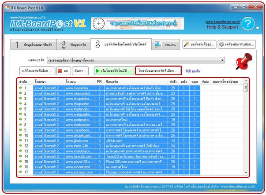Image resolution: width=266 pixels, height=195 pixels.
Task: Select the domain cell www.thailandpo...
Action: [x=79, y=109]
